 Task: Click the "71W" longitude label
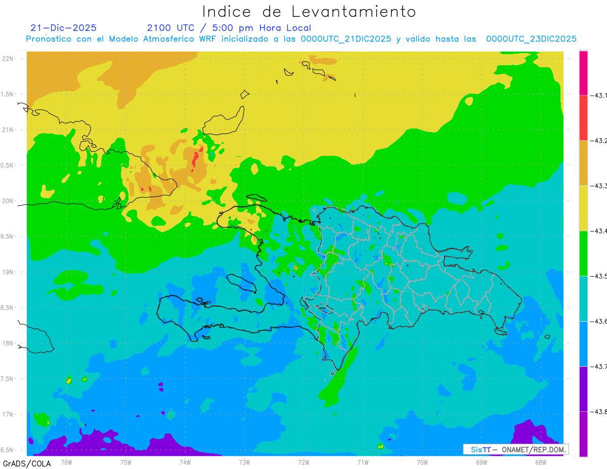[x=363, y=462]
